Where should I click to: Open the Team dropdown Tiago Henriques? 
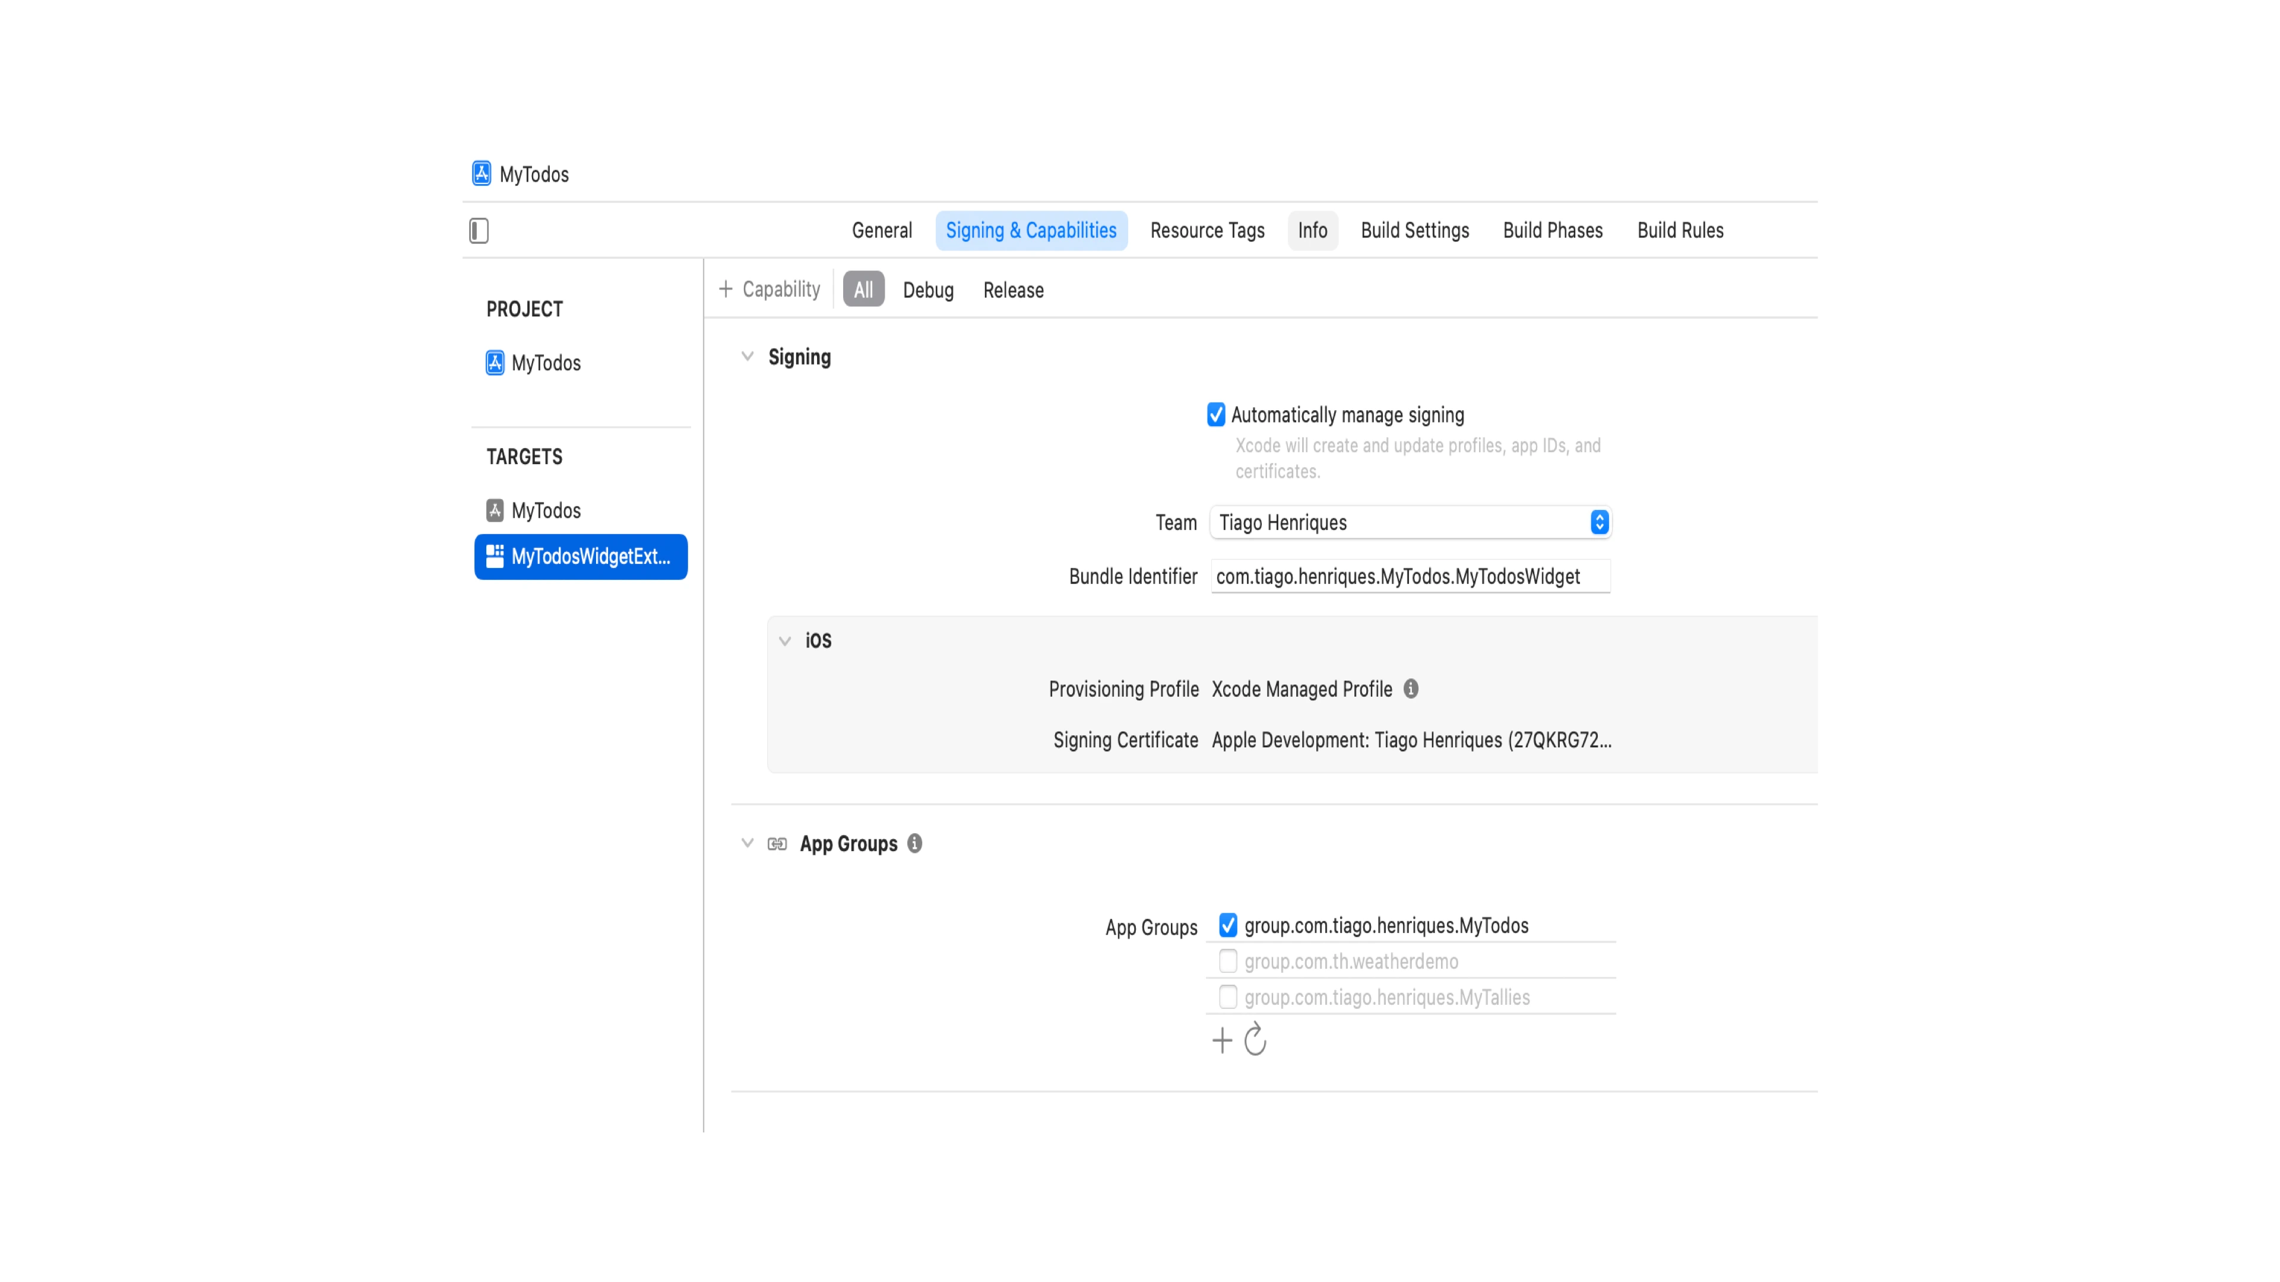pos(1410,522)
